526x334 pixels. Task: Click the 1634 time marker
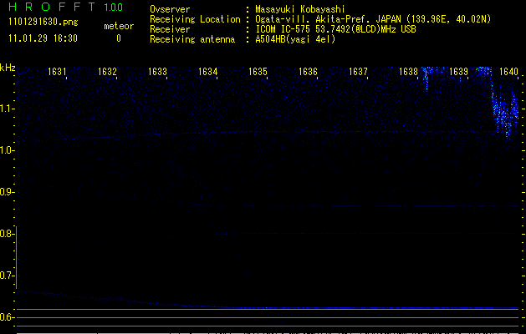click(207, 72)
